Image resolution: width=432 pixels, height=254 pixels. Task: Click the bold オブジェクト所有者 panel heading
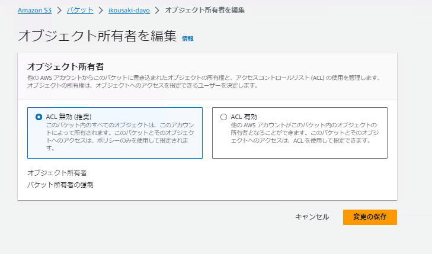[x=70, y=66]
